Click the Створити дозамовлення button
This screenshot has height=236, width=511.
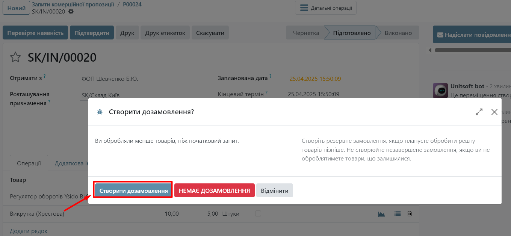[x=133, y=191]
